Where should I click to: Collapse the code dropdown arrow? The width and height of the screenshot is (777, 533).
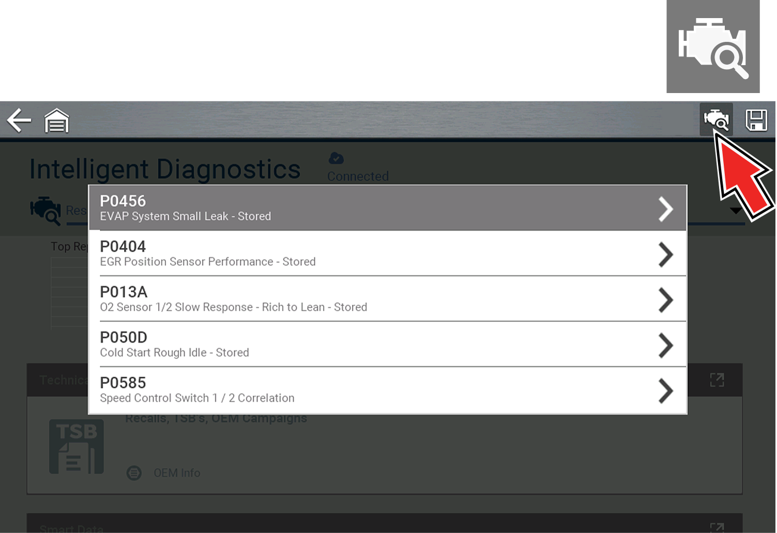(735, 211)
